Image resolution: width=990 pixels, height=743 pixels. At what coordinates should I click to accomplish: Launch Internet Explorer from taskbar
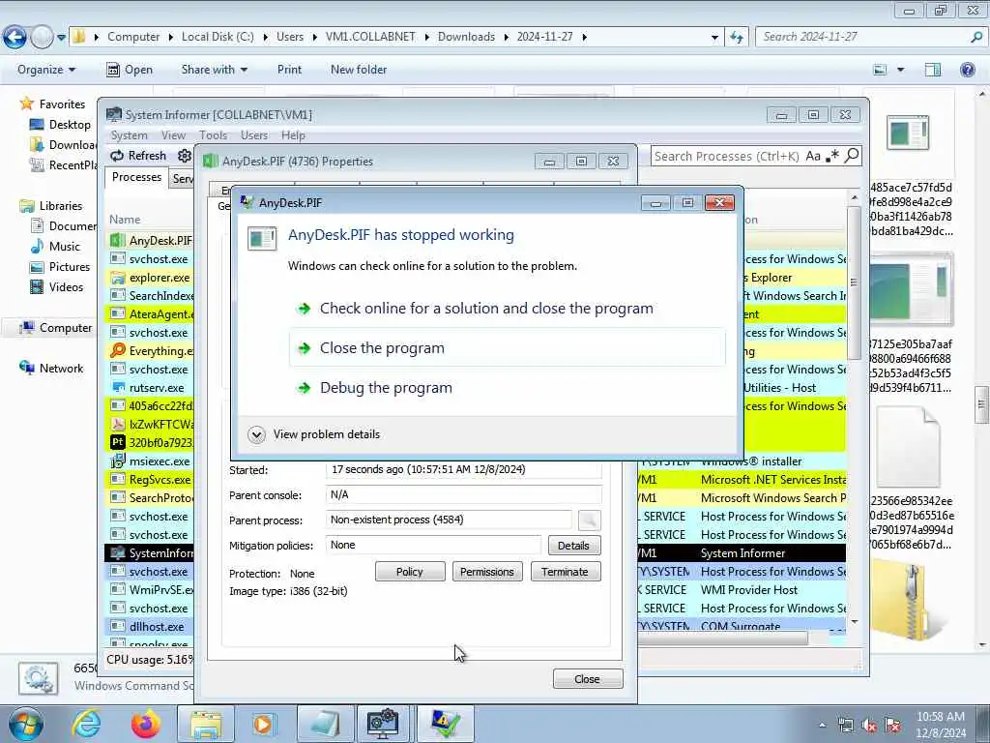pos(87,724)
